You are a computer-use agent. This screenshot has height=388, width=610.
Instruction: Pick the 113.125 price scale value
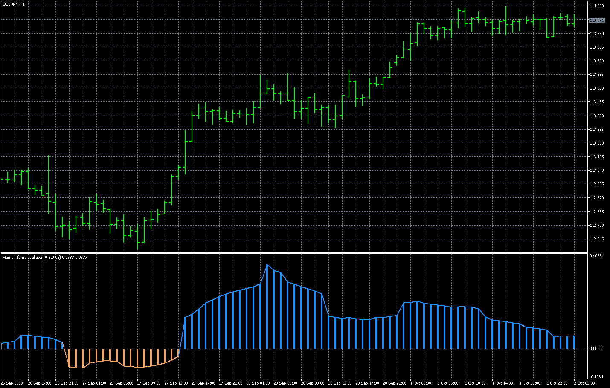click(x=597, y=157)
